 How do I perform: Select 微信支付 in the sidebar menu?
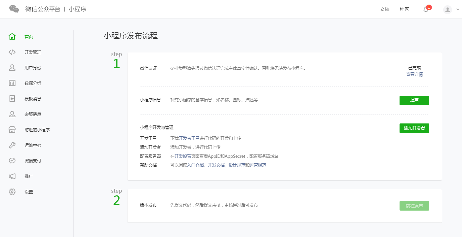click(33, 161)
